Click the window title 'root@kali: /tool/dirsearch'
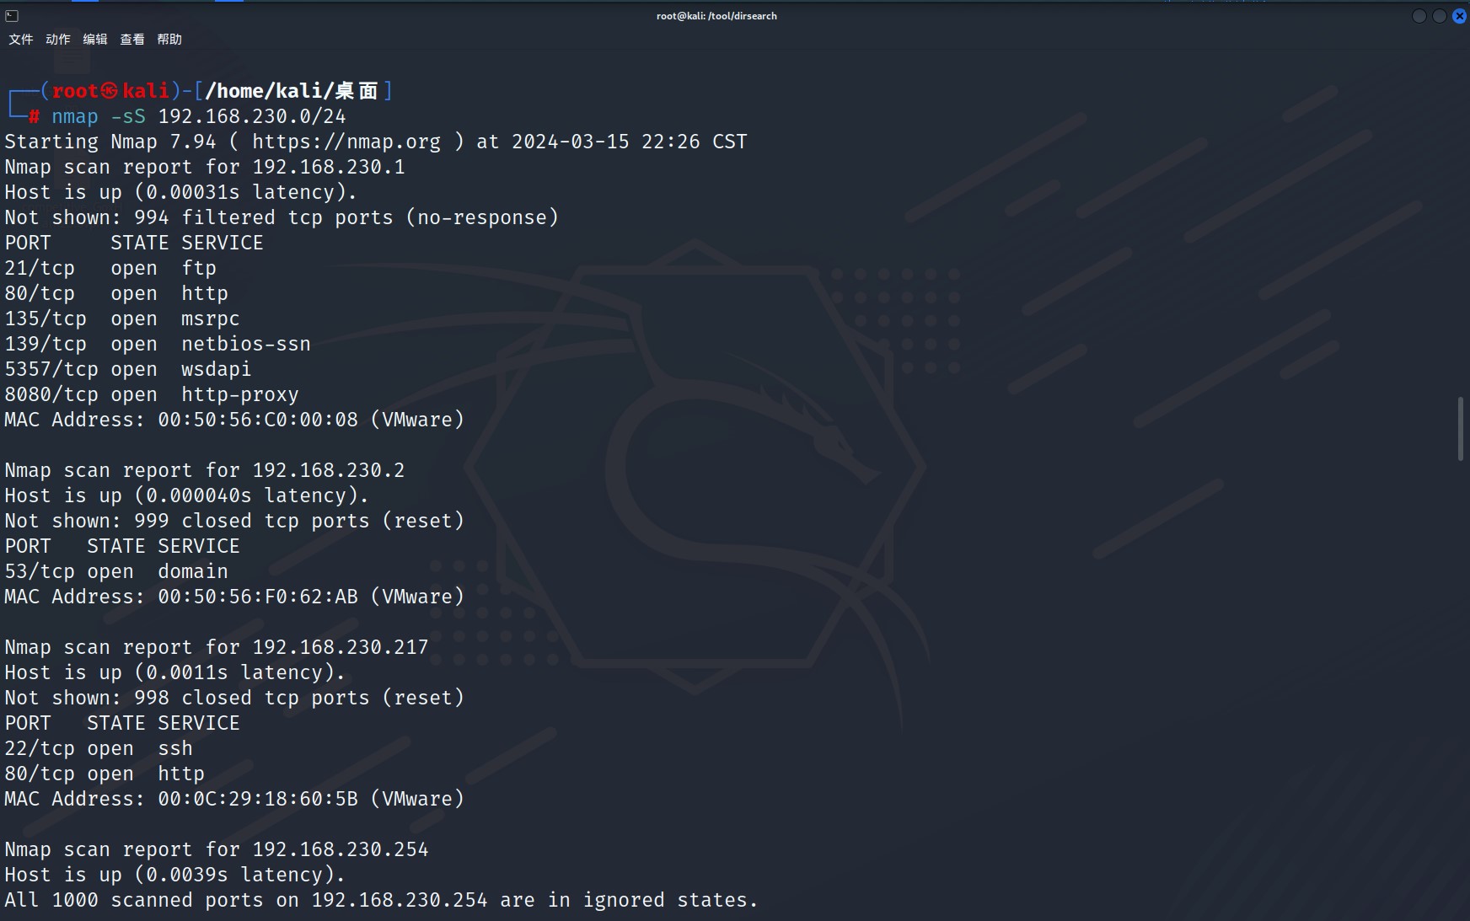 tap(716, 16)
